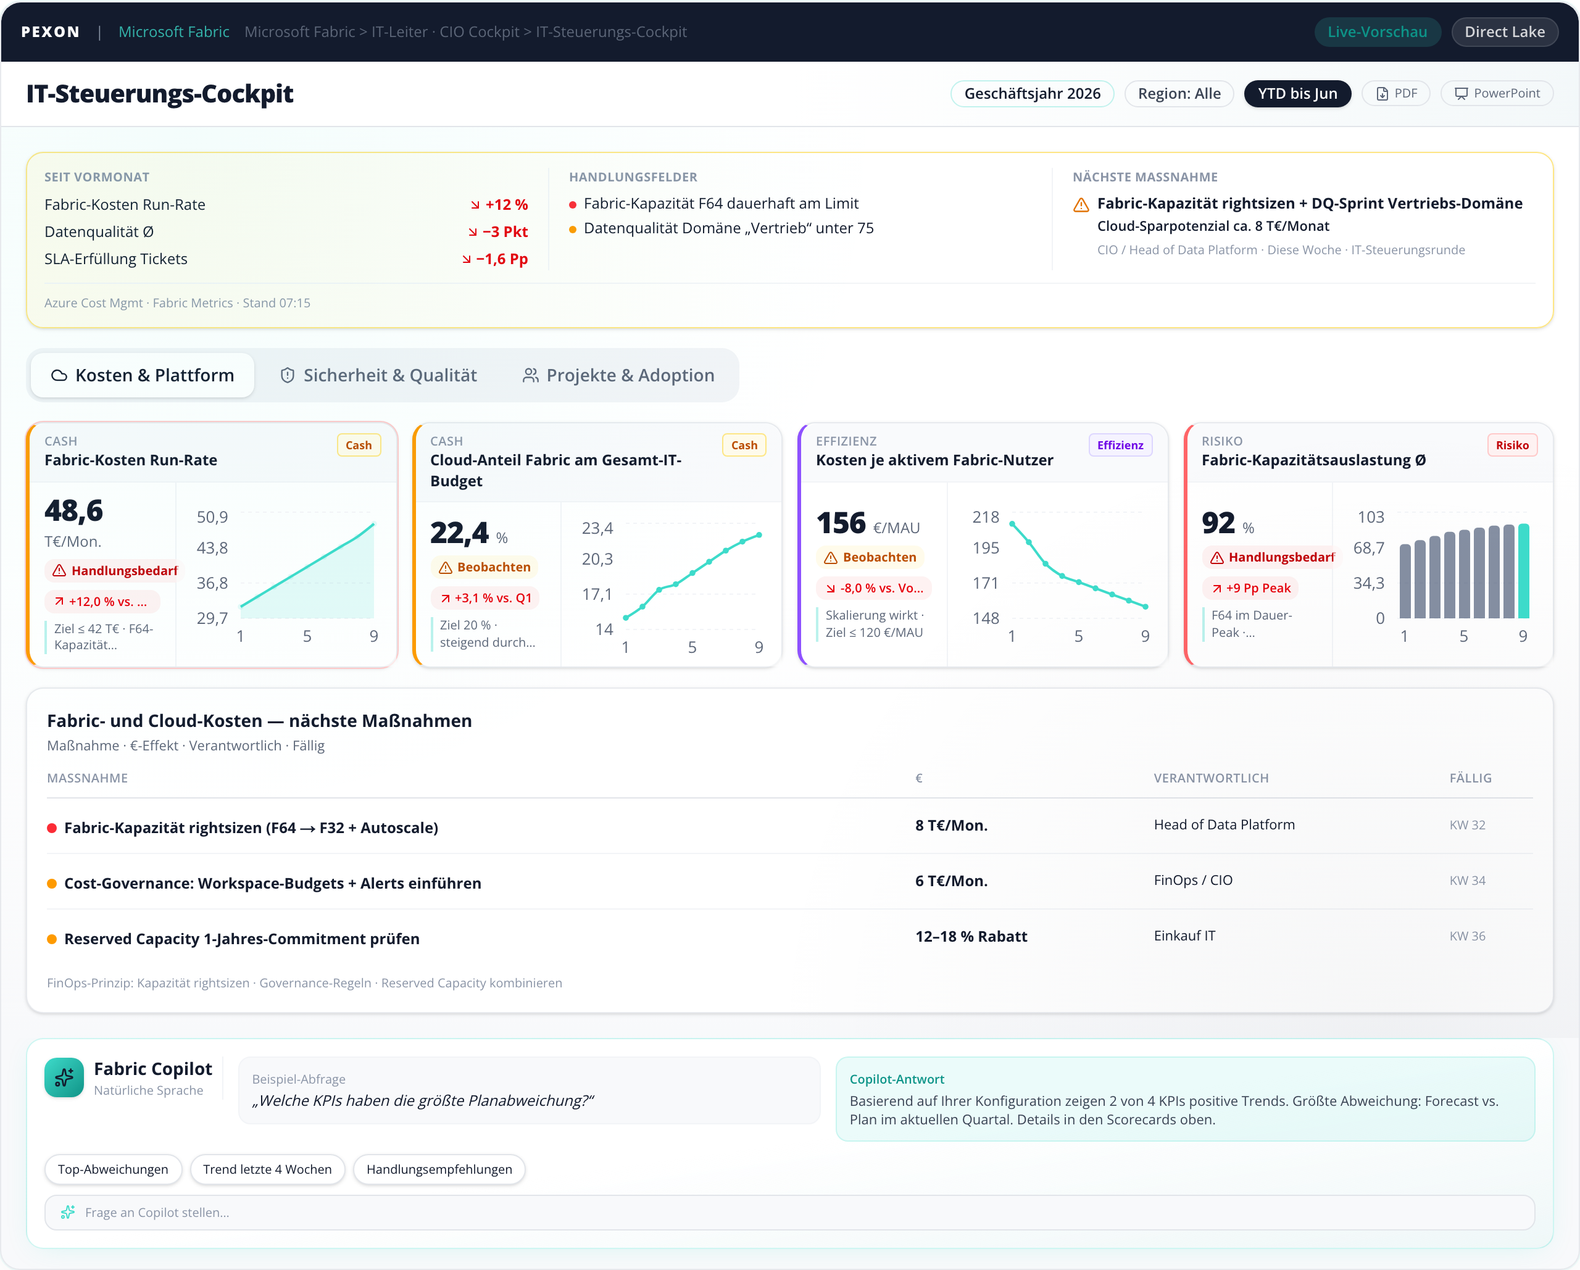Click the down arrow next to −3 Pkt

[473, 232]
